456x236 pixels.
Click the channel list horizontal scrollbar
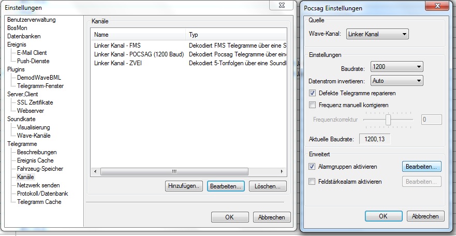[176, 171]
